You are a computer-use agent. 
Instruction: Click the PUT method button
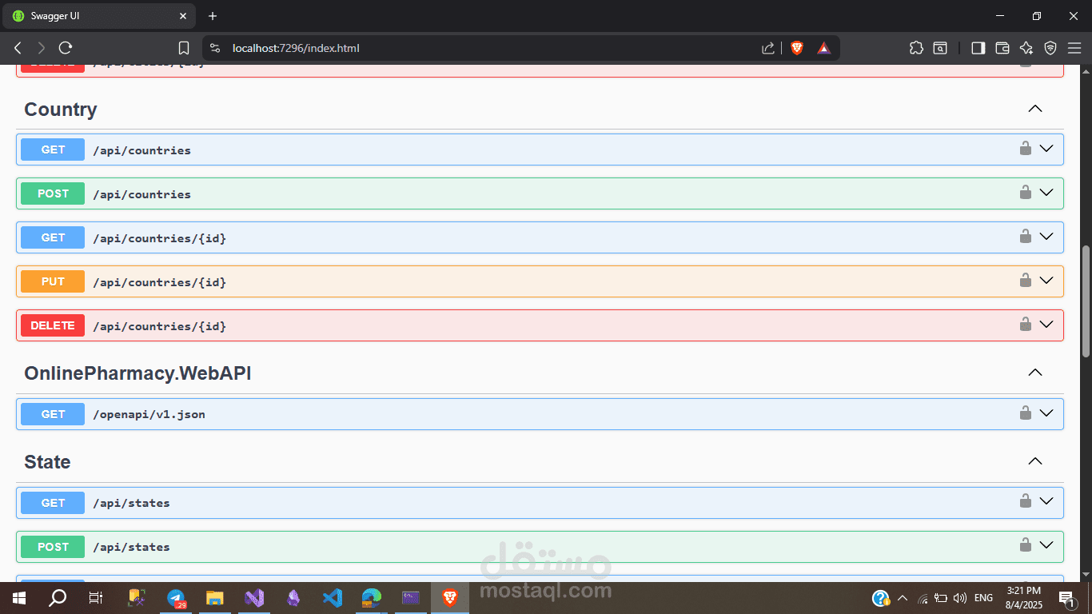click(53, 281)
